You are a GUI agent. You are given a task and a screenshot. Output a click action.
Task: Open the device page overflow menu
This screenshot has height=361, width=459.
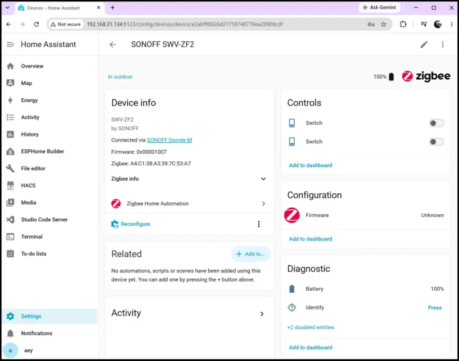click(442, 45)
